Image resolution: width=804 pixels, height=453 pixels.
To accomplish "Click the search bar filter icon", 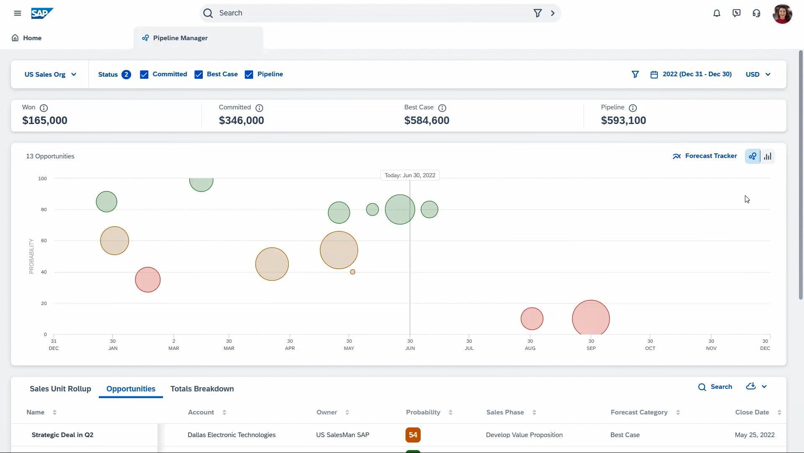I will pos(537,13).
